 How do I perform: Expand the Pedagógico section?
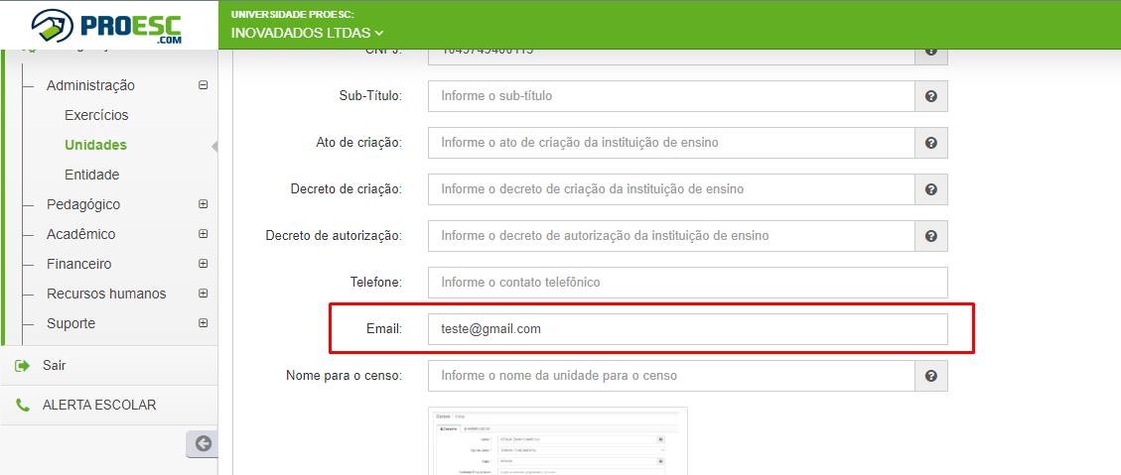[x=203, y=204]
